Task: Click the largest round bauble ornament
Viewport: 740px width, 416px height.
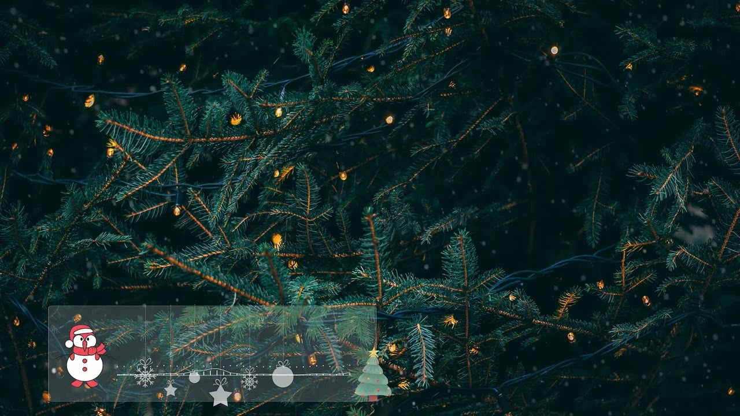Action: (x=283, y=374)
